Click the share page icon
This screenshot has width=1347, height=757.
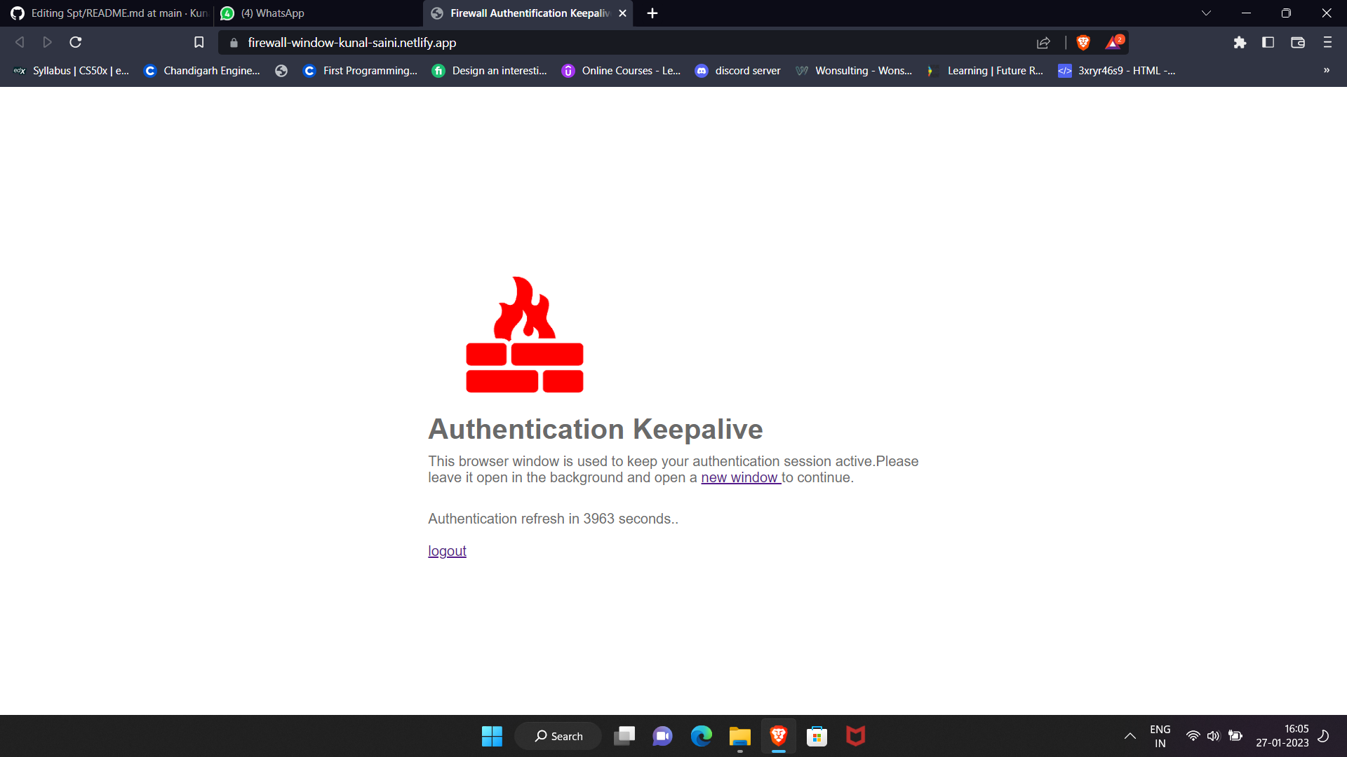(x=1043, y=42)
